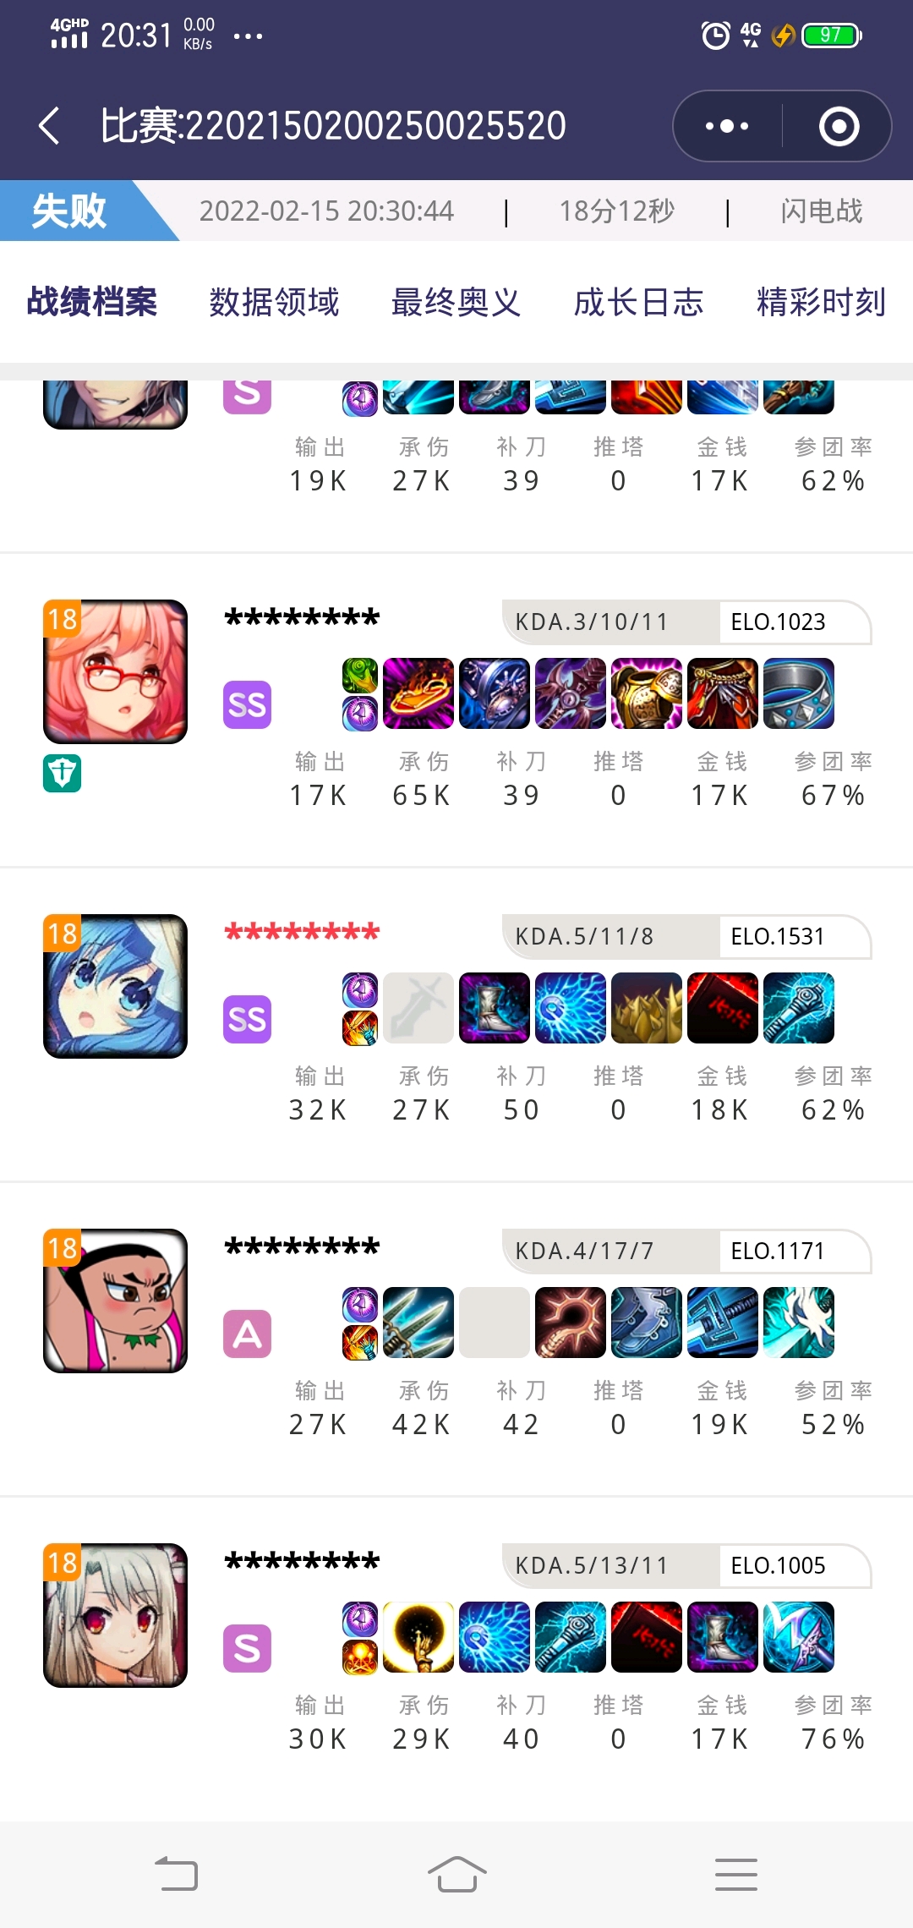Select the 战绩档案 tab
The image size is (913, 1928).
pyautogui.click(x=92, y=302)
